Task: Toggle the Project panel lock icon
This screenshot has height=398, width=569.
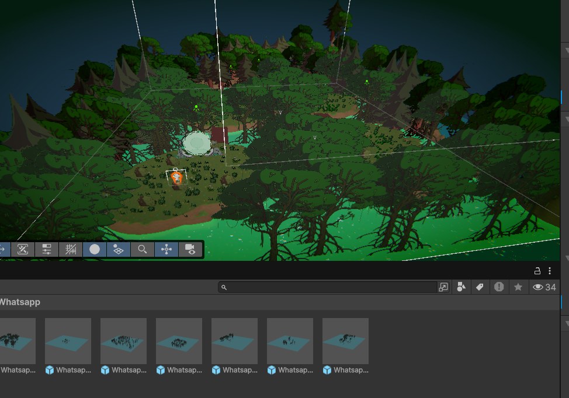Action: click(537, 271)
